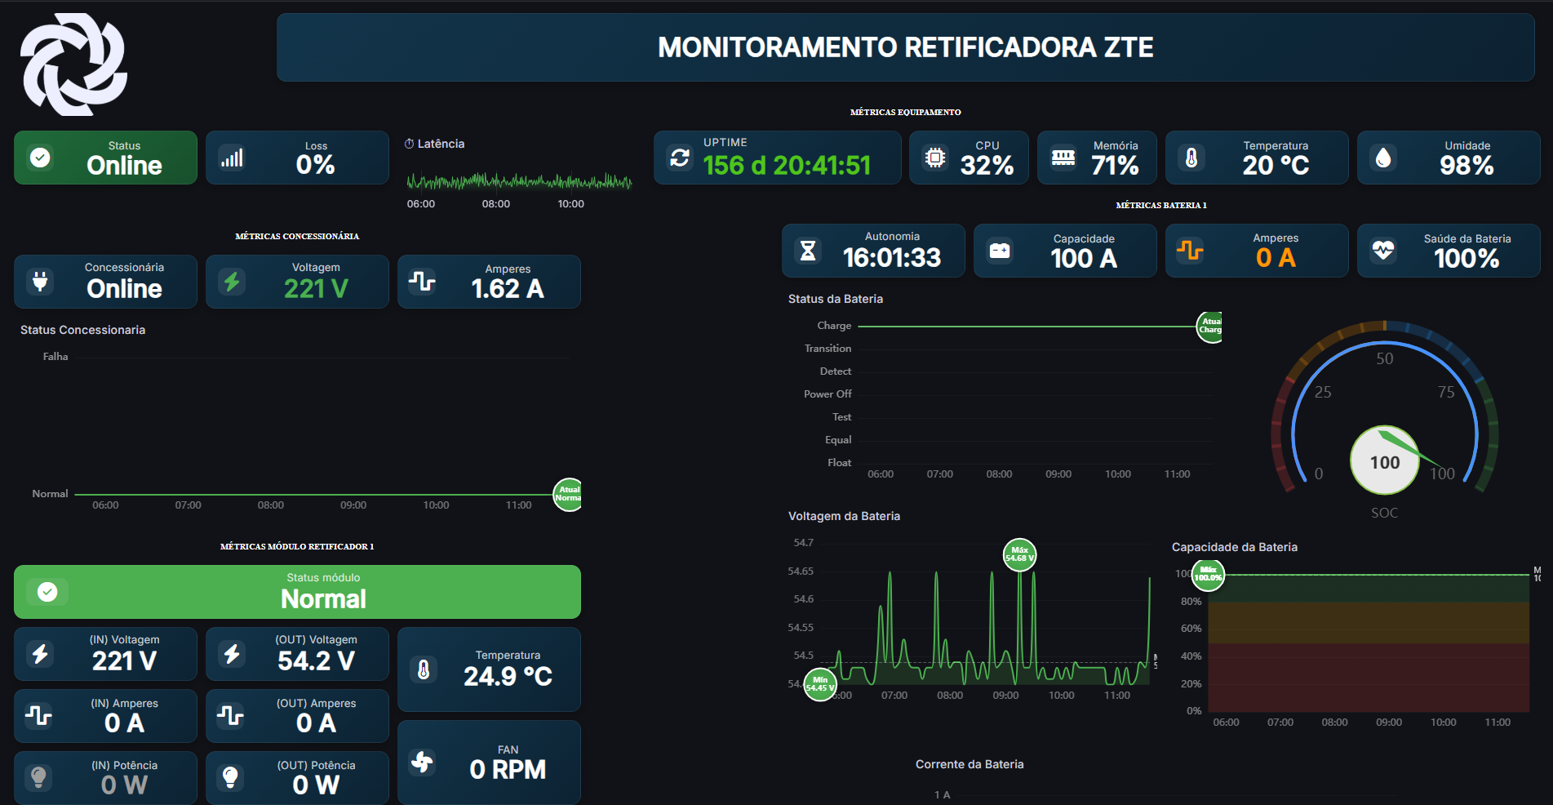Click the swirl logo in the header
1553x805 pixels.
tap(73, 64)
